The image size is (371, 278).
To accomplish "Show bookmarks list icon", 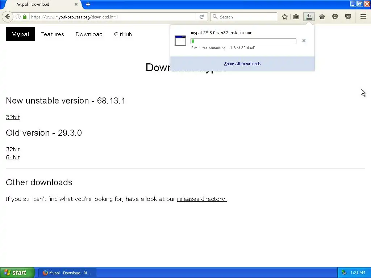I will click(x=296, y=17).
